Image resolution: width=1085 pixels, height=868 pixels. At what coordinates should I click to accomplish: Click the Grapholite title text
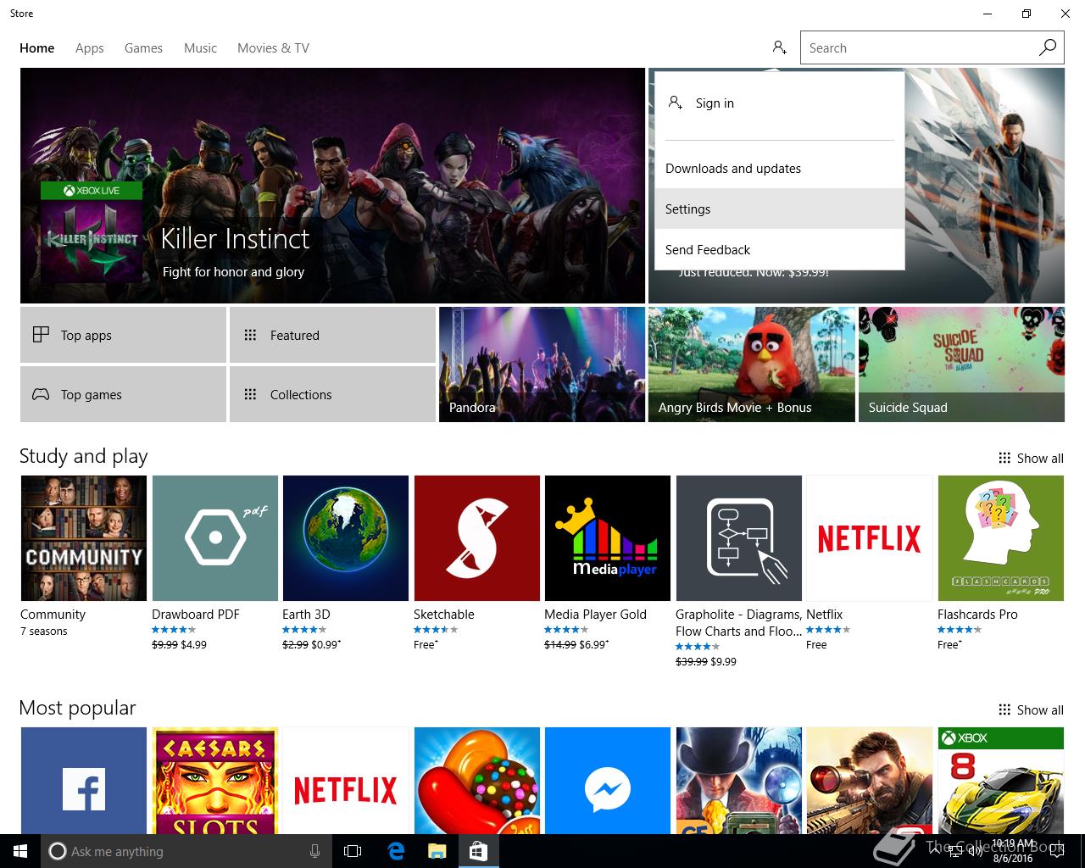[738, 622]
